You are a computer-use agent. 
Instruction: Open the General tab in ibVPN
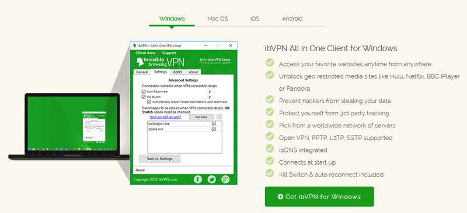click(x=142, y=72)
